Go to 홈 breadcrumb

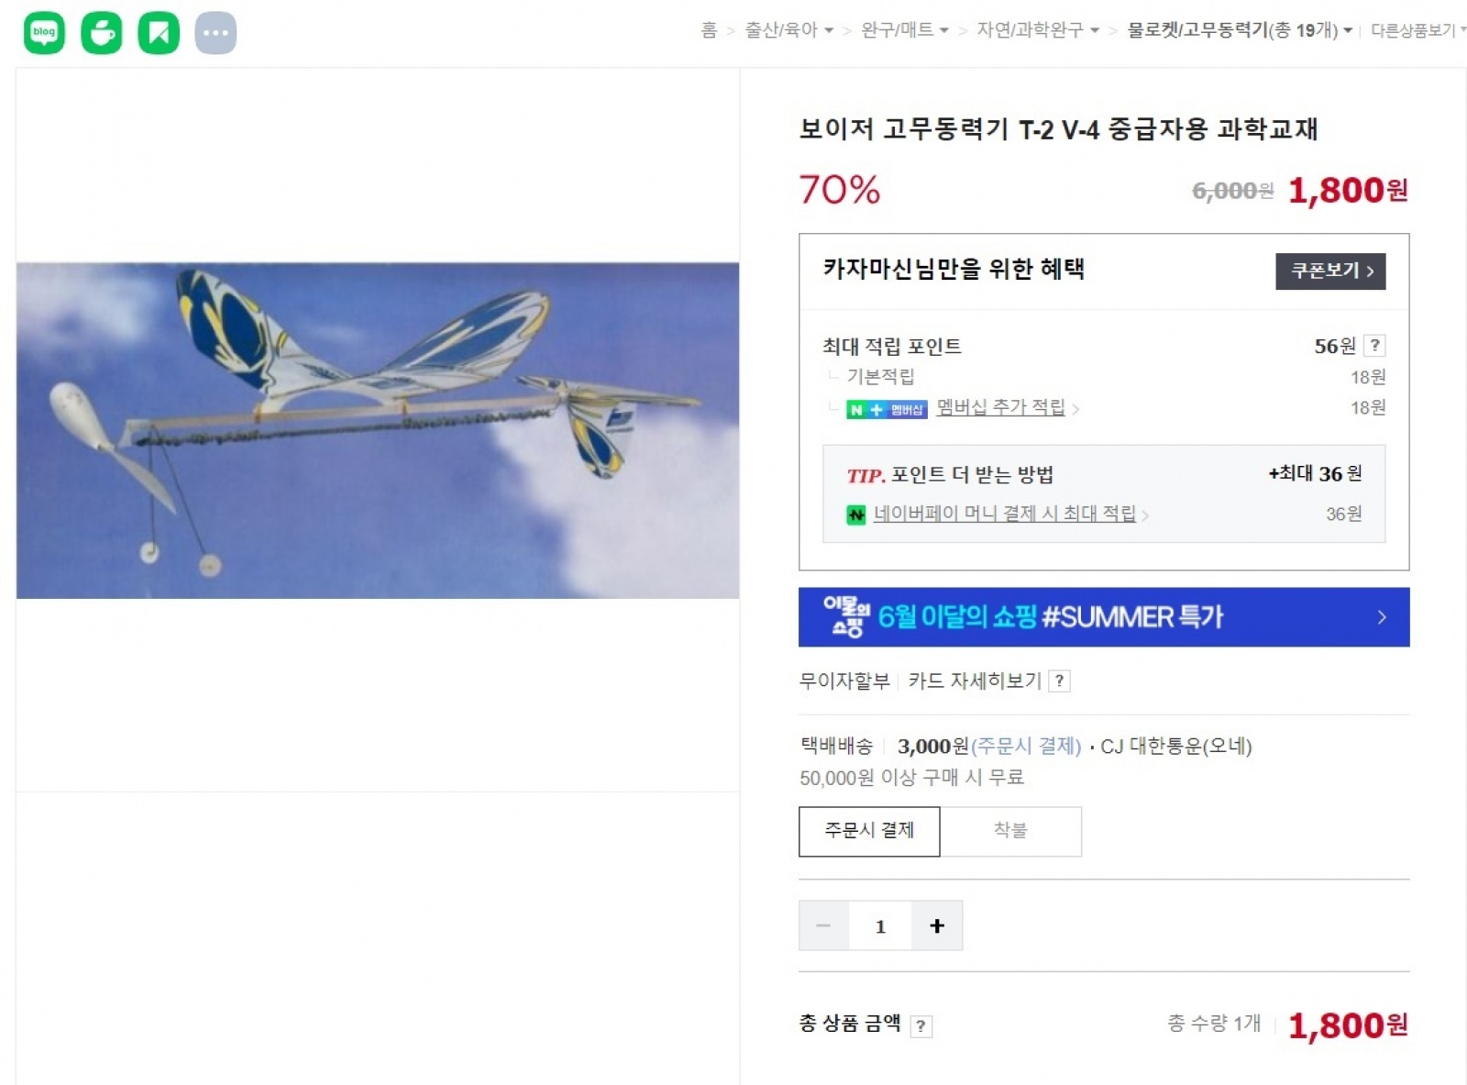click(709, 30)
